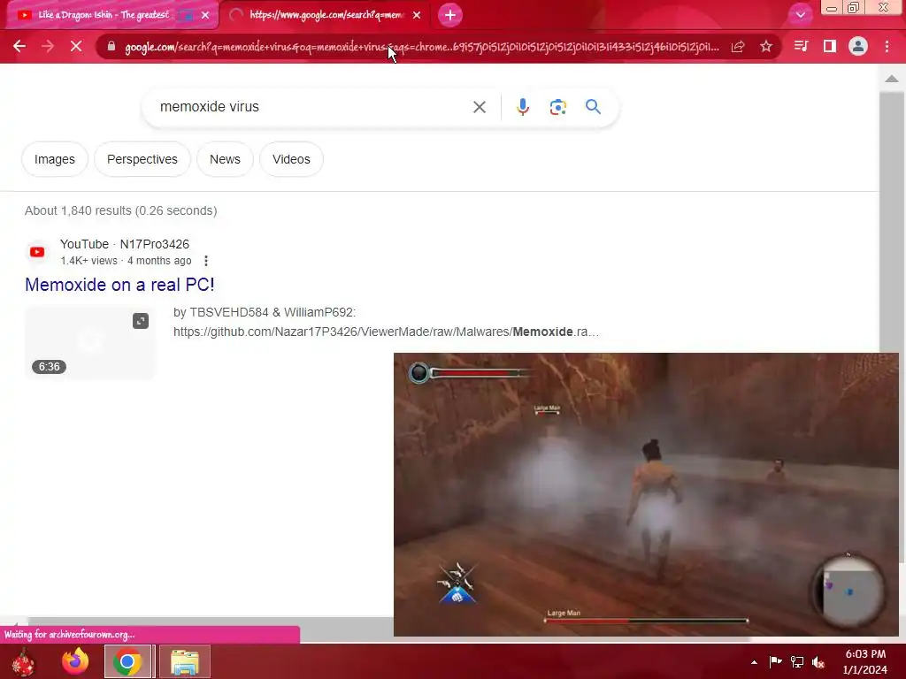Click the address bar URL
Screen dimensions: 906x679
pyautogui.click(x=422, y=47)
